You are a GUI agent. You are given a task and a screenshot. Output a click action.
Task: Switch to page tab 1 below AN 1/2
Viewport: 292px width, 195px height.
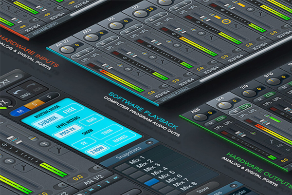(100, 186)
